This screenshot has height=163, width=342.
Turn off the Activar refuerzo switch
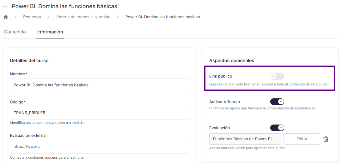277,102
